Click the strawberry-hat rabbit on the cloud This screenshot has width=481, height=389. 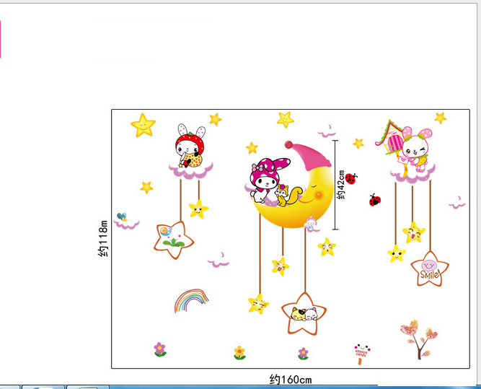point(190,147)
